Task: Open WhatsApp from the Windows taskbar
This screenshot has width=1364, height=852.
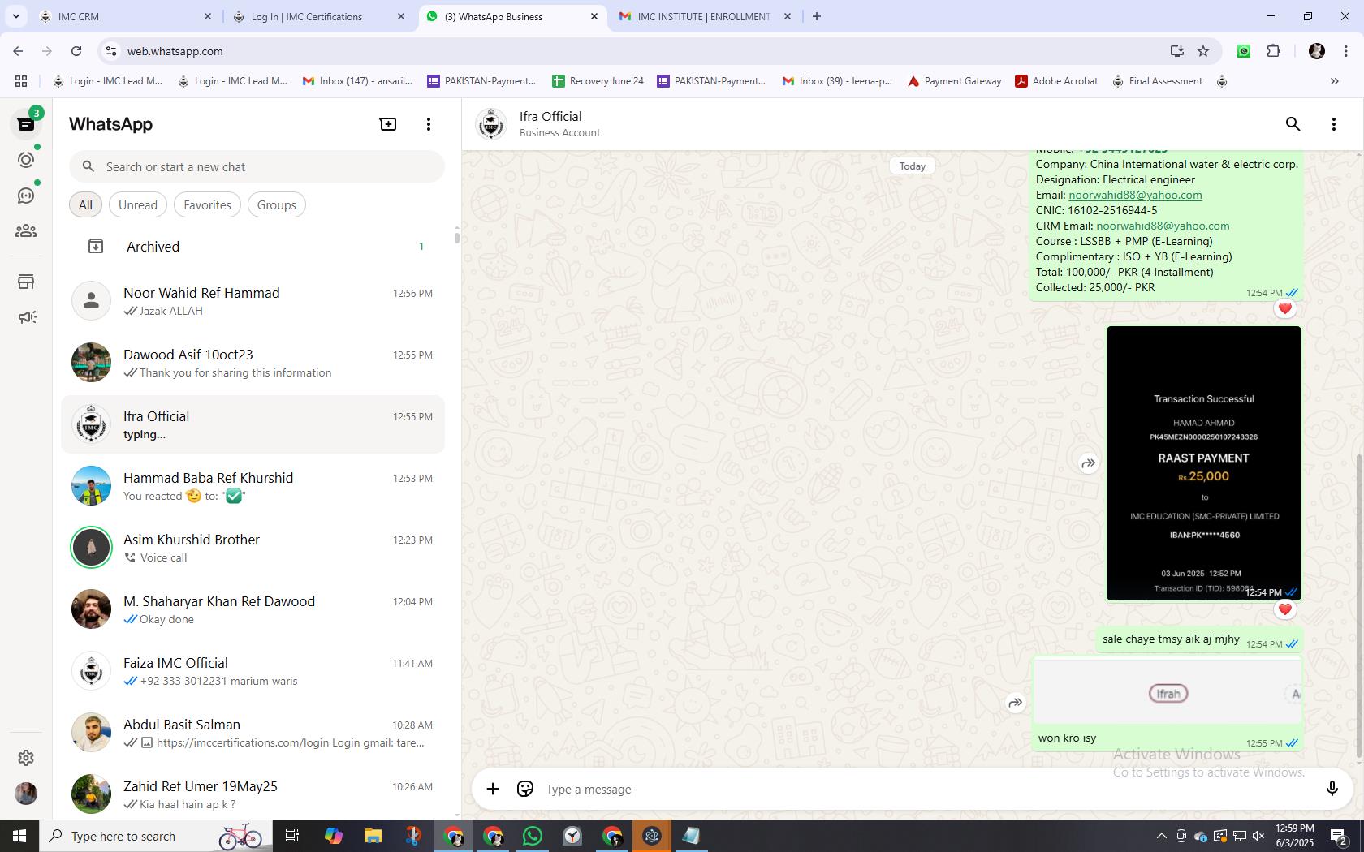Action: click(533, 836)
